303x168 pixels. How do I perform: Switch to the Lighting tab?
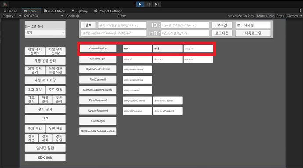[x=80, y=11]
